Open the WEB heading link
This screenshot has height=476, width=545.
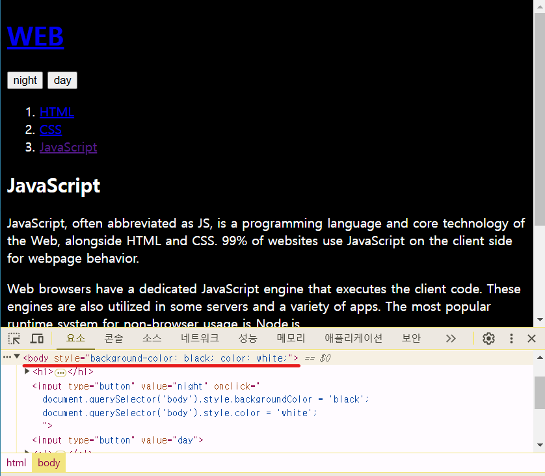(x=36, y=36)
